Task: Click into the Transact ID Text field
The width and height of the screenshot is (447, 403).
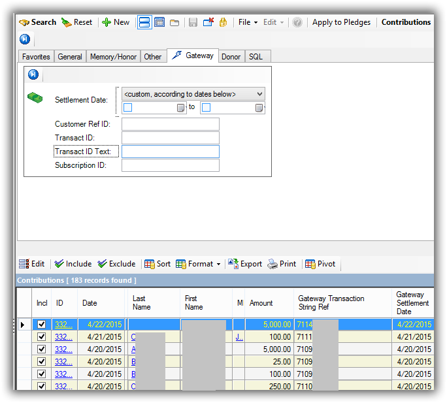Action: tap(170, 152)
